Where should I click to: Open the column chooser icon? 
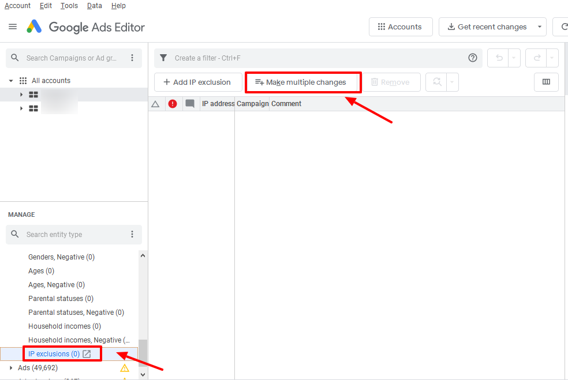pyautogui.click(x=546, y=82)
